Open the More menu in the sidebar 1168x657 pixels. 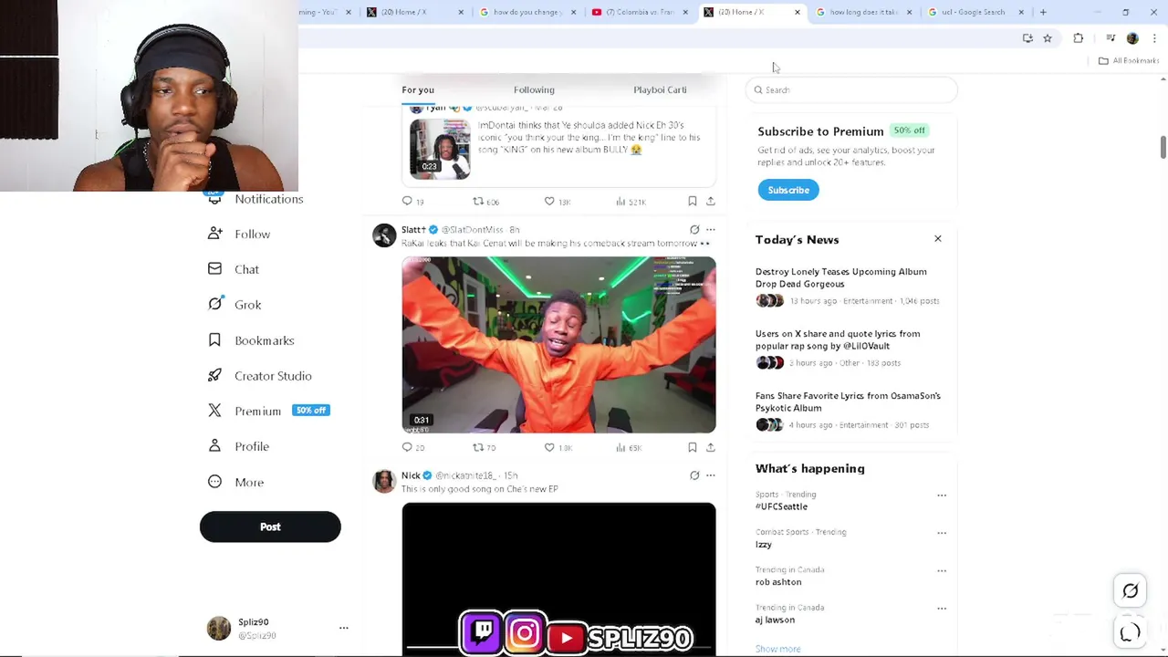(x=236, y=482)
